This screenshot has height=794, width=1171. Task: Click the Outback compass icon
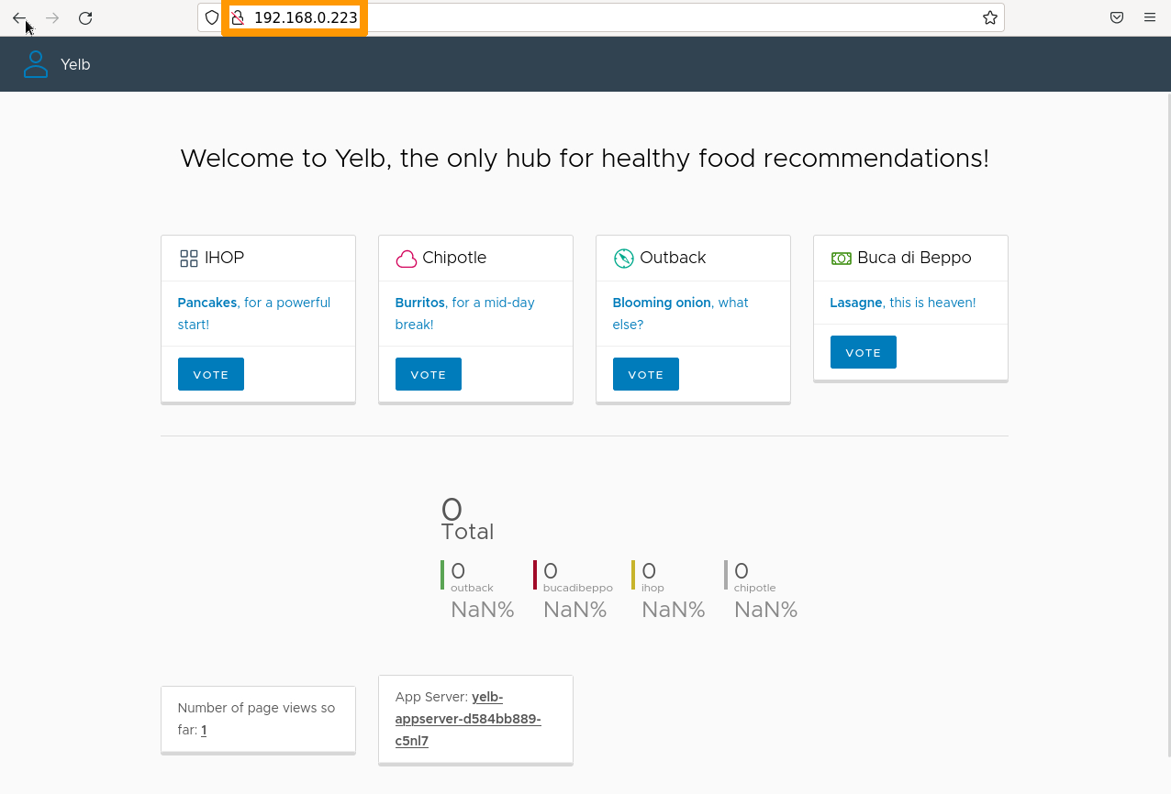point(624,259)
